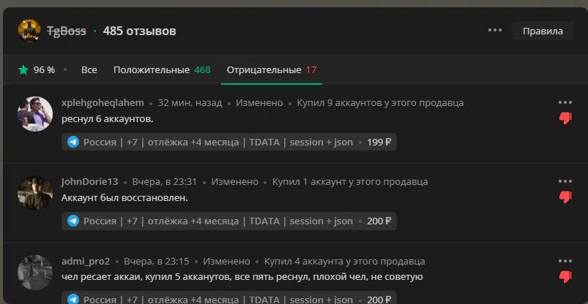Select the Telegram icon in the 199 ₽ product
This screenshot has width=588, height=304.
[x=73, y=142]
